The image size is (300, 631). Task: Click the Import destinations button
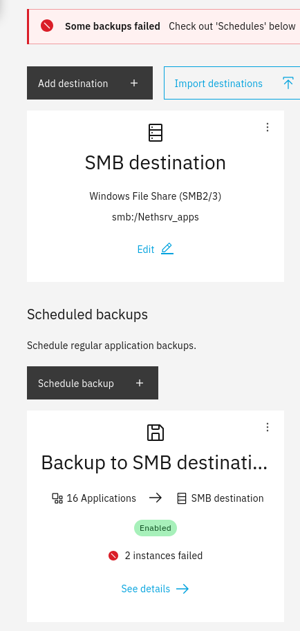tap(232, 83)
